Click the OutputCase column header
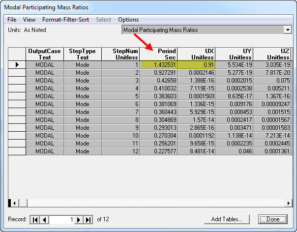 point(45,54)
